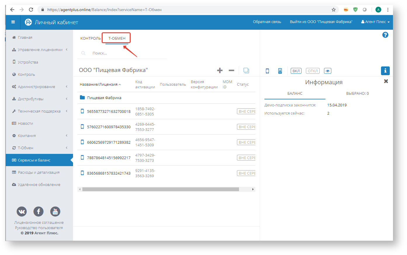
Task: Switch to the КОНТРОЛЬ tab
Action: click(91, 38)
